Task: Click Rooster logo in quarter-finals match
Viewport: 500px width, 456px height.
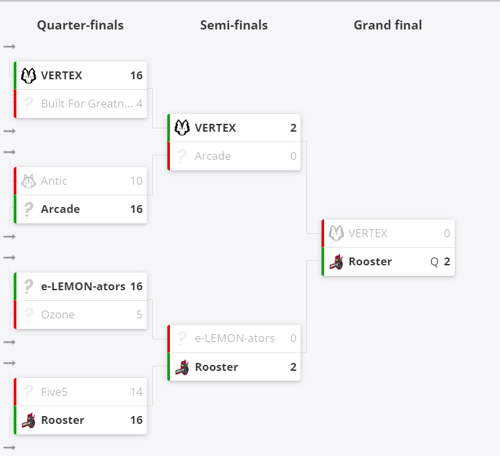Action: point(28,421)
